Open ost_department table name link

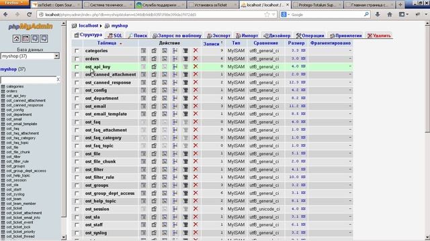101,98
